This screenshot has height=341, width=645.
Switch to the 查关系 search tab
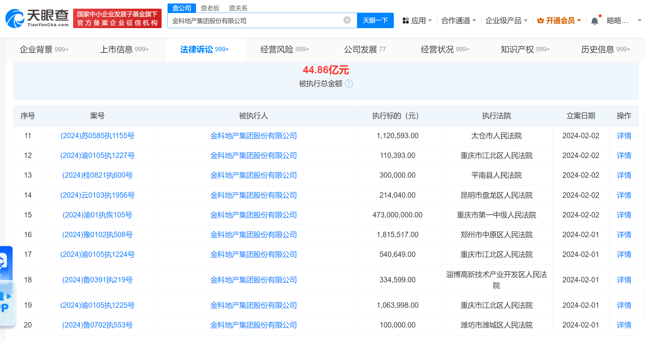[x=238, y=8]
